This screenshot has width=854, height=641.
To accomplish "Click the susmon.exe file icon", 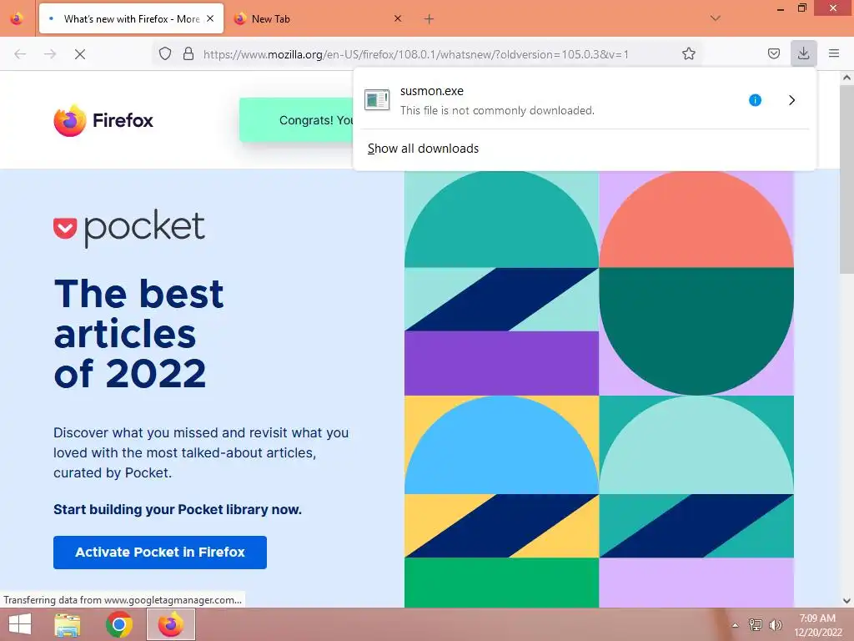I will (x=376, y=100).
